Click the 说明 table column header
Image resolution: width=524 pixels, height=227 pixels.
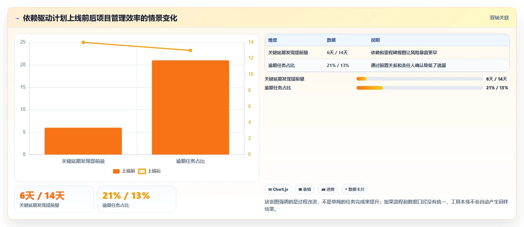[x=376, y=40]
